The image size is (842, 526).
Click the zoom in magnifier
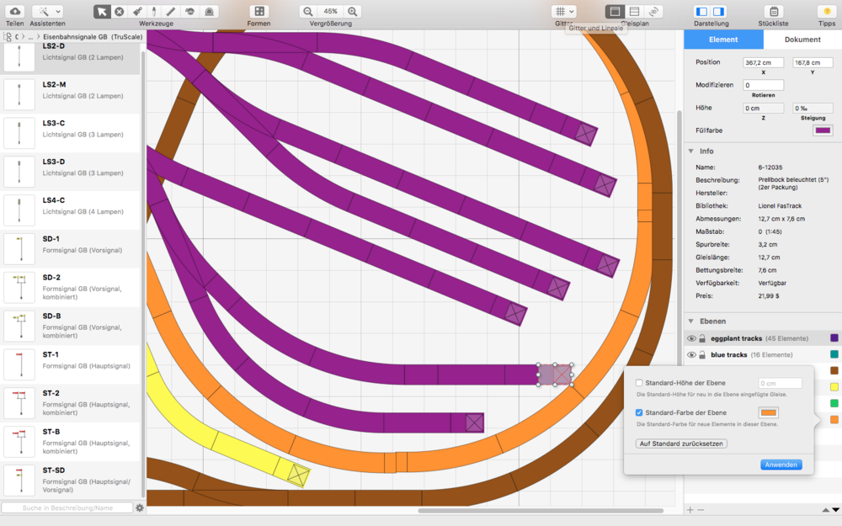click(352, 11)
